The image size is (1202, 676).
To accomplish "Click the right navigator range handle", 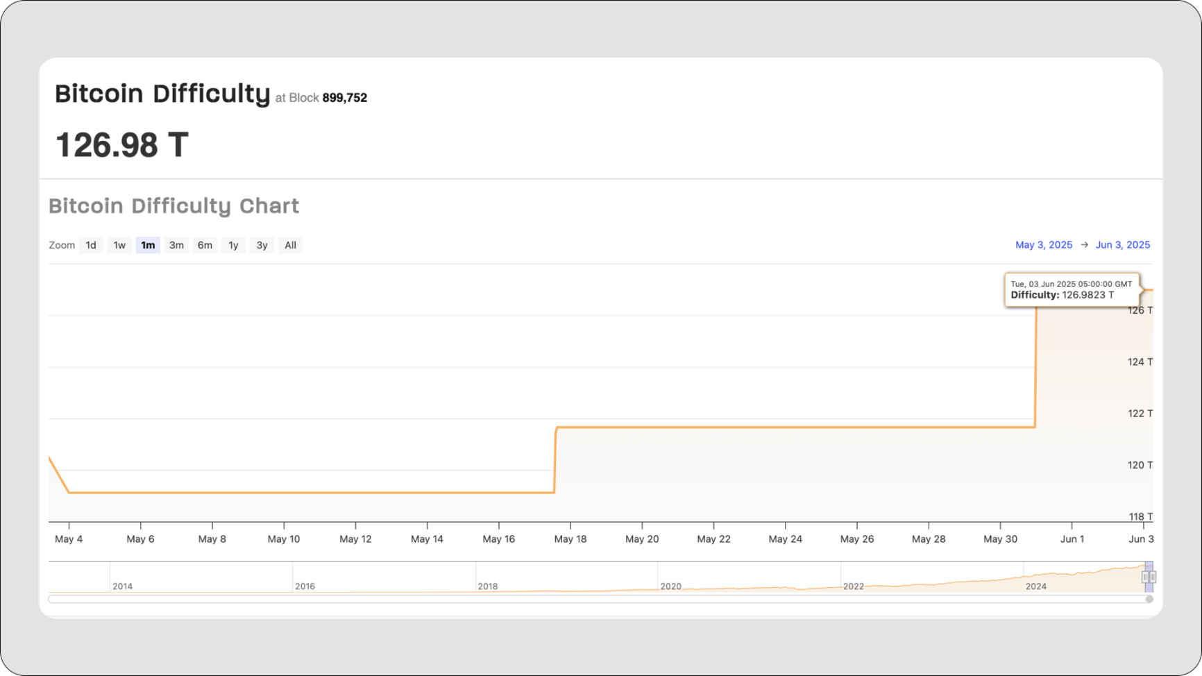I will coord(1153,577).
